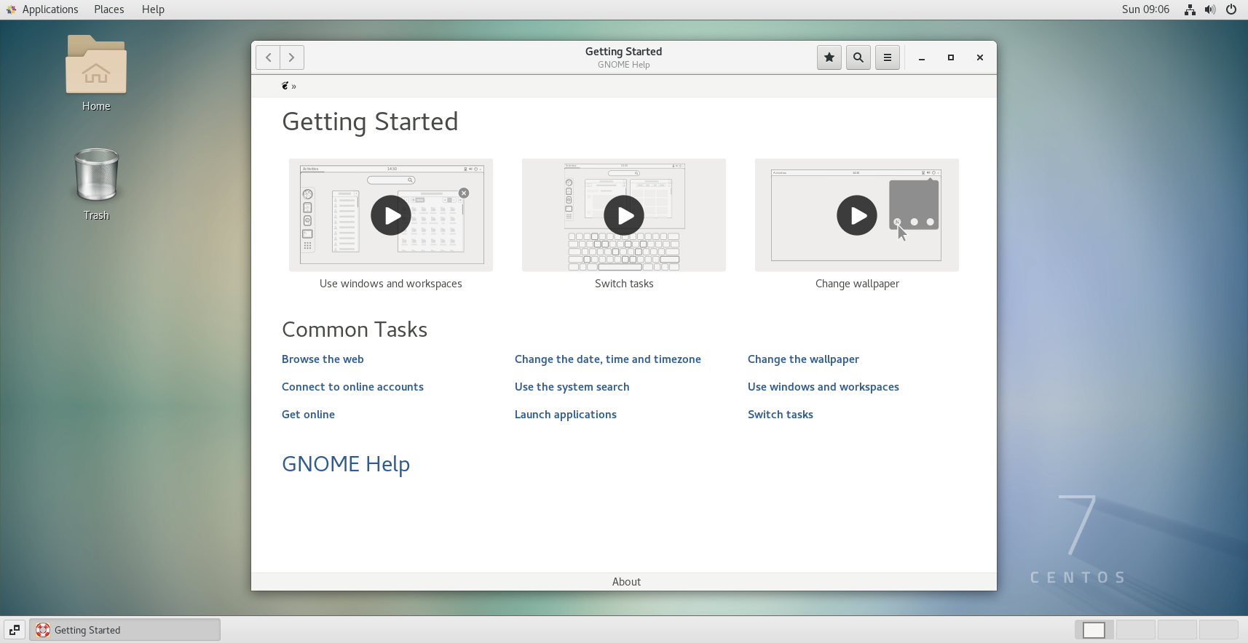The image size is (1248, 643).
Task: Open the hamburger menu in GNOME Help
Action: click(888, 57)
